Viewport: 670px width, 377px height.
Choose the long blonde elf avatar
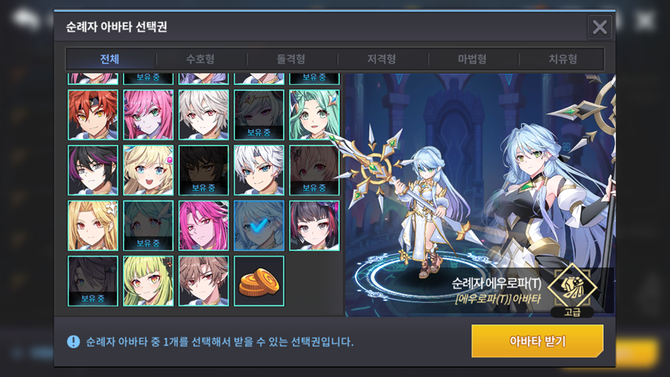coord(93,226)
